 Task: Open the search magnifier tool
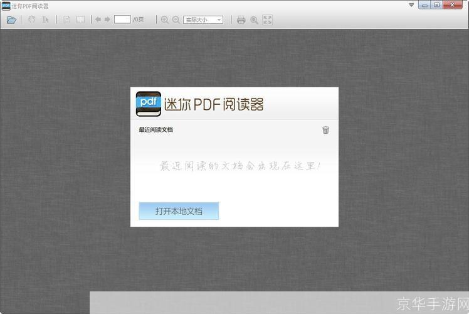click(x=254, y=20)
